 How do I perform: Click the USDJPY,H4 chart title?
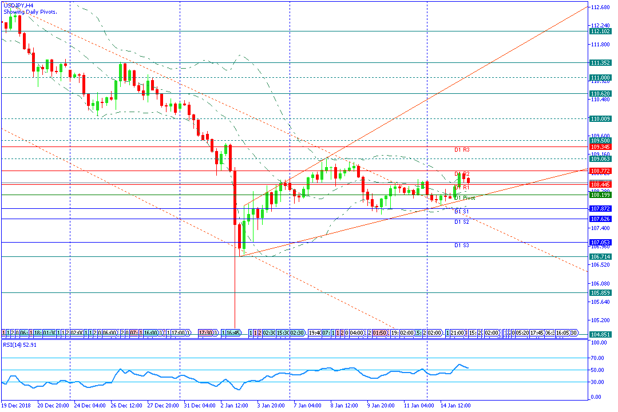pyautogui.click(x=18, y=6)
